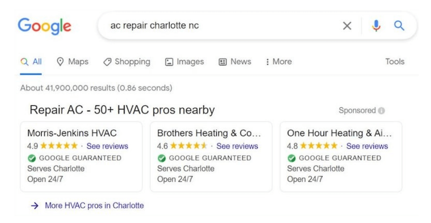See reviews for Brothers Heating & Cooling
This screenshot has width=431, height=223.
[237, 146]
